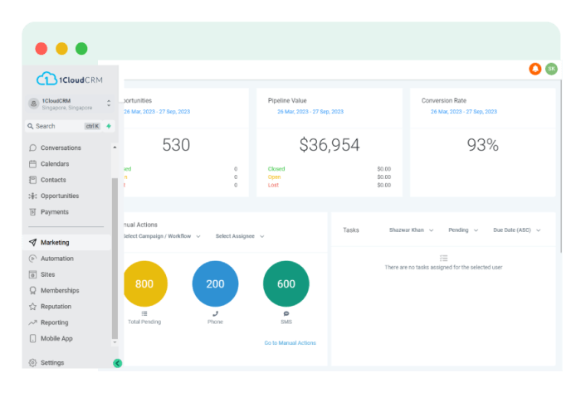Click the empty tasks list icon

pyautogui.click(x=443, y=258)
